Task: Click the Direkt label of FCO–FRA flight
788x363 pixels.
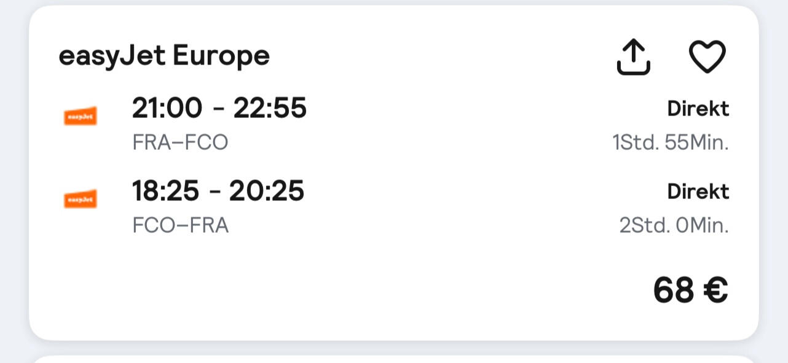Action: point(698,192)
